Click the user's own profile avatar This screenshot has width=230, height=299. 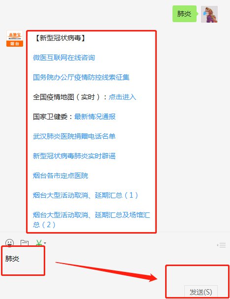209,14
